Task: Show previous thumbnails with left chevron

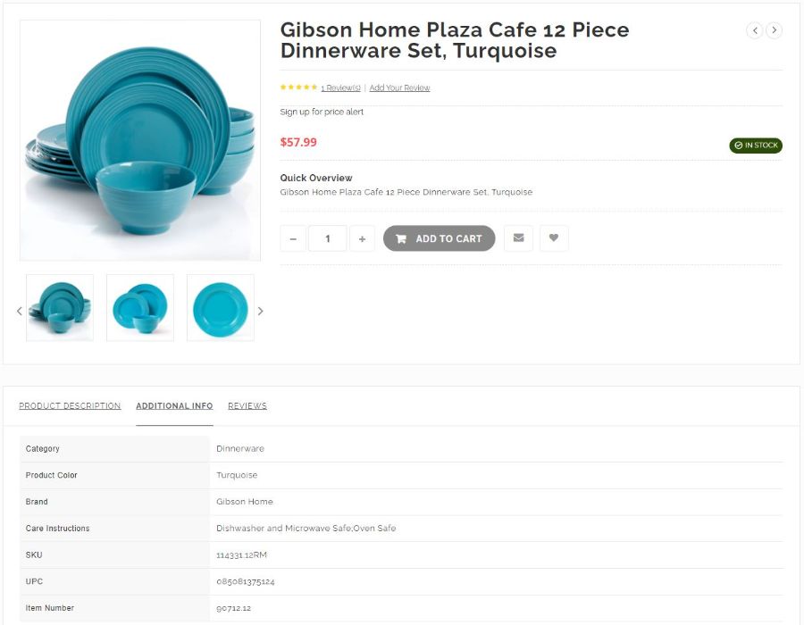Action: 20,311
